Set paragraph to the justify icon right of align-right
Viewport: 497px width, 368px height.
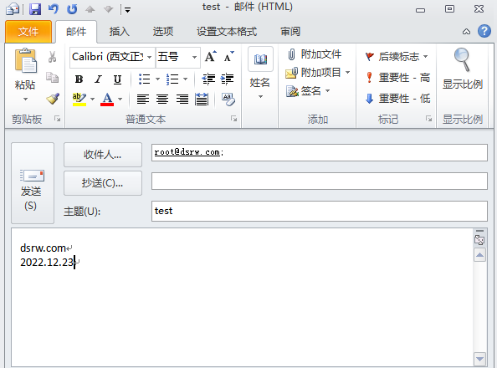point(202,100)
